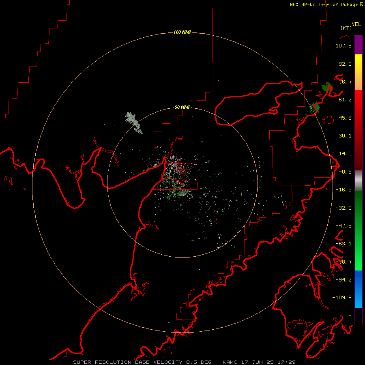Pick the purple segment of the velocity scale

358,45
